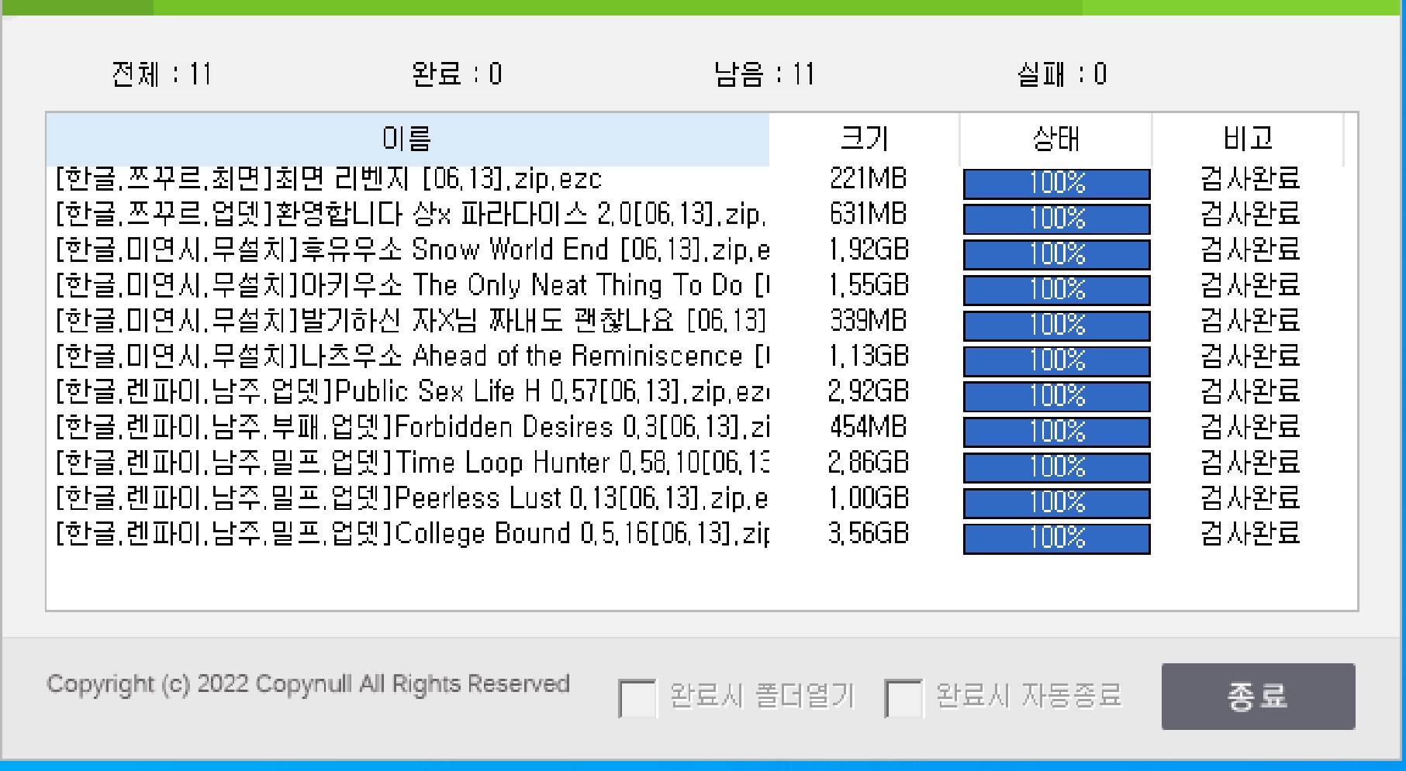1406x771 pixels.
Task: Click the 100% progress bar for the 3.56GB file
Action: (1056, 539)
